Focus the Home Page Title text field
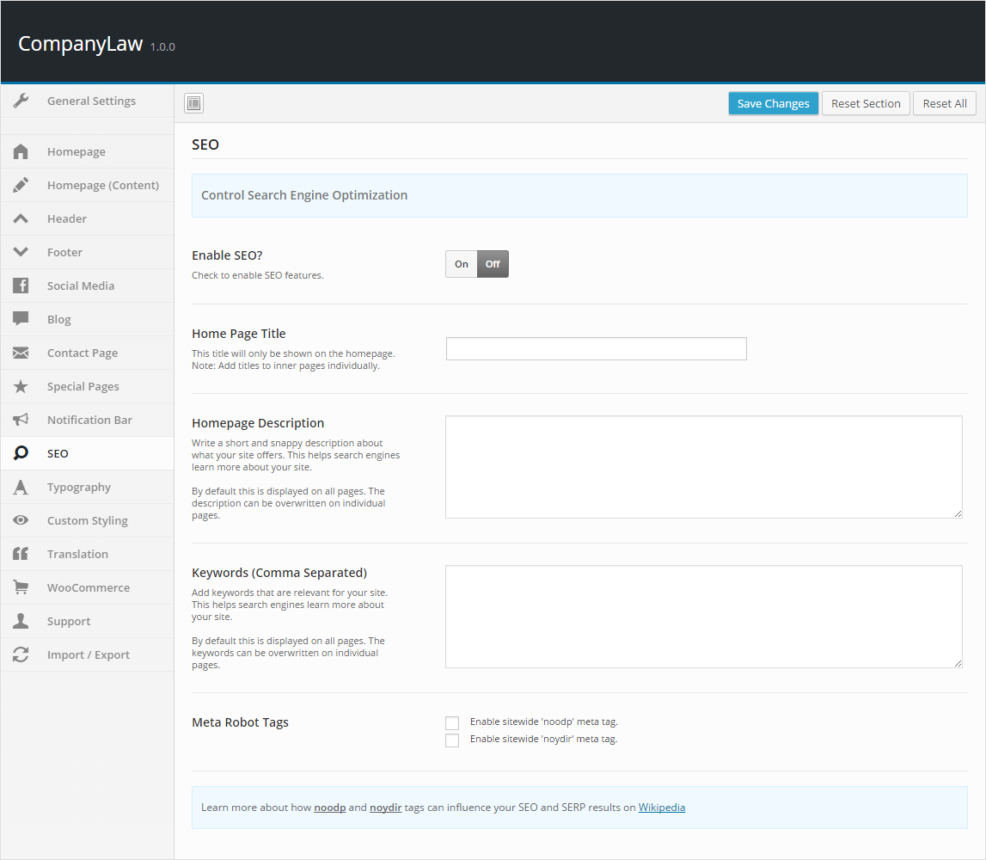The height and width of the screenshot is (860, 986). point(596,348)
